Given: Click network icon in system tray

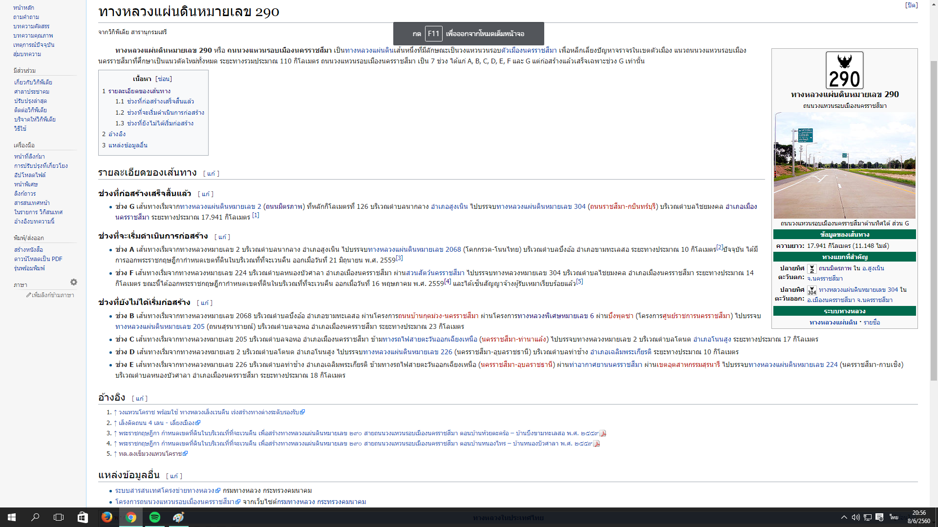Looking at the screenshot, I should [x=868, y=517].
